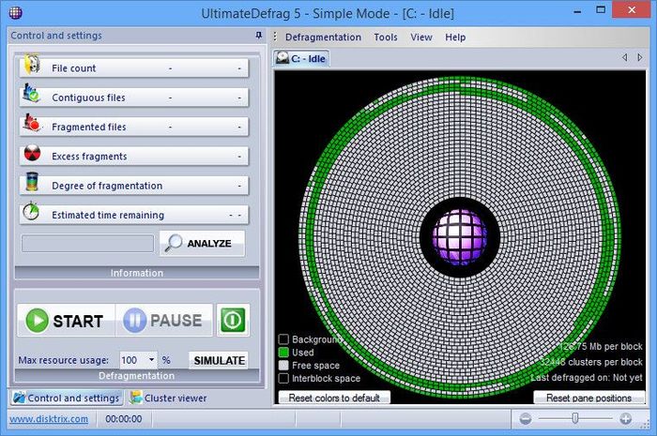Click the Estimated time remaining row
Image resolution: width=657 pixels, height=436 pixels.
click(x=134, y=214)
